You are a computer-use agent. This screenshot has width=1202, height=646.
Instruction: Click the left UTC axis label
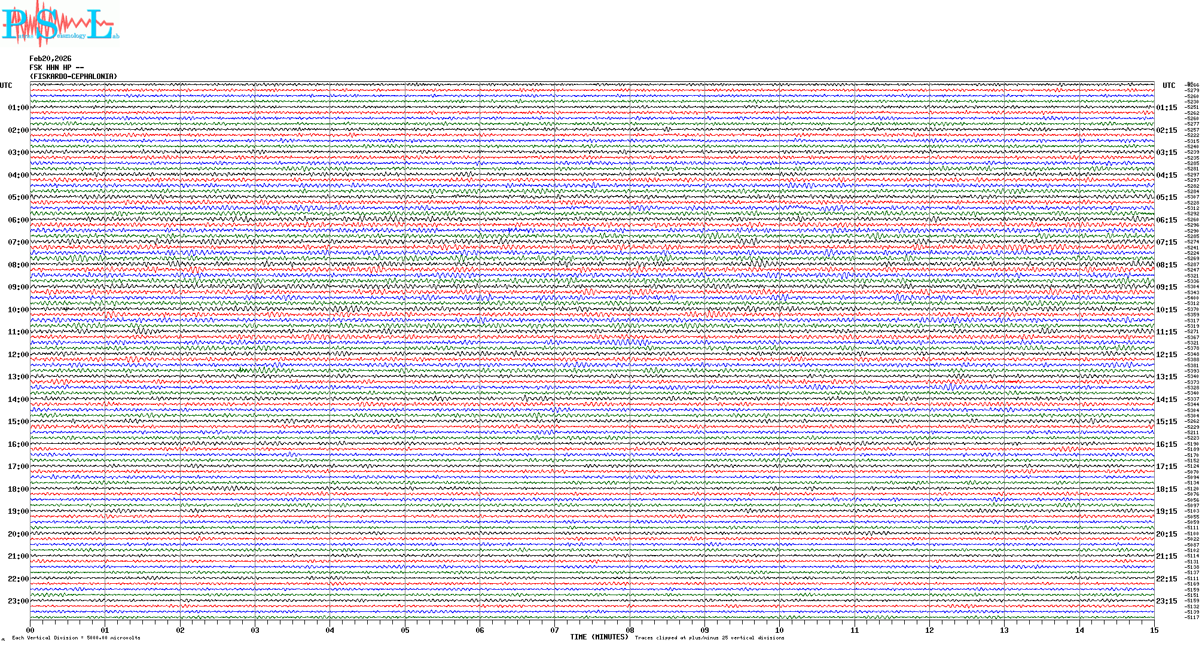click(6, 86)
